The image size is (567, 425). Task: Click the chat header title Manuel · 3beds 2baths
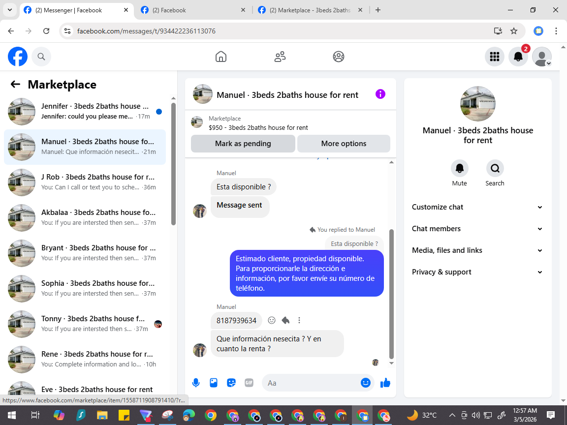click(287, 94)
